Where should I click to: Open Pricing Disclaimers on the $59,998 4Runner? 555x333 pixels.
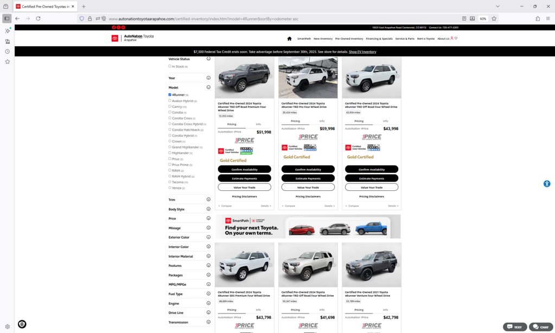(308, 196)
